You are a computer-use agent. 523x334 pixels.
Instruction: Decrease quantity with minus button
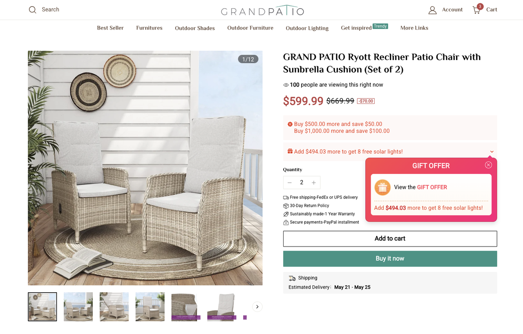(x=290, y=183)
